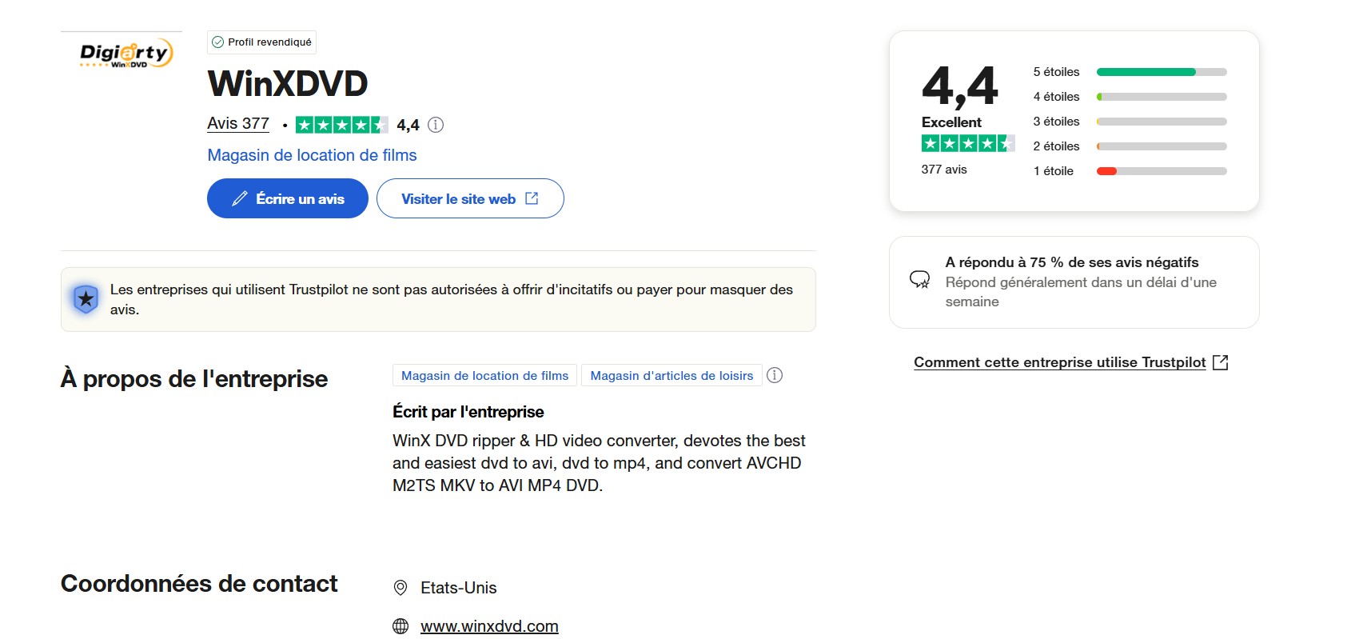Click the info icon after category tags
The width and height of the screenshot is (1347, 639).
[x=775, y=375]
